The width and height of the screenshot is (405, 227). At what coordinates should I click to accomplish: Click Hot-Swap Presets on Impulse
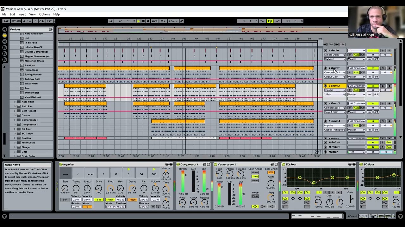point(167,164)
